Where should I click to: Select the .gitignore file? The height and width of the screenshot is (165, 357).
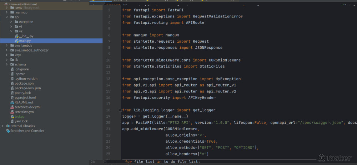tap(21, 69)
